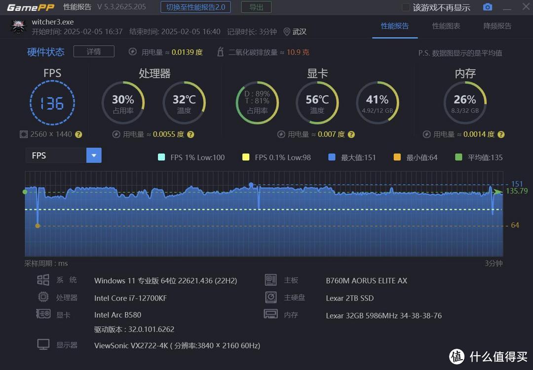Screen dimensions: 533x370
Task: Click the minimum value 64 marker dot
Action: (38, 225)
